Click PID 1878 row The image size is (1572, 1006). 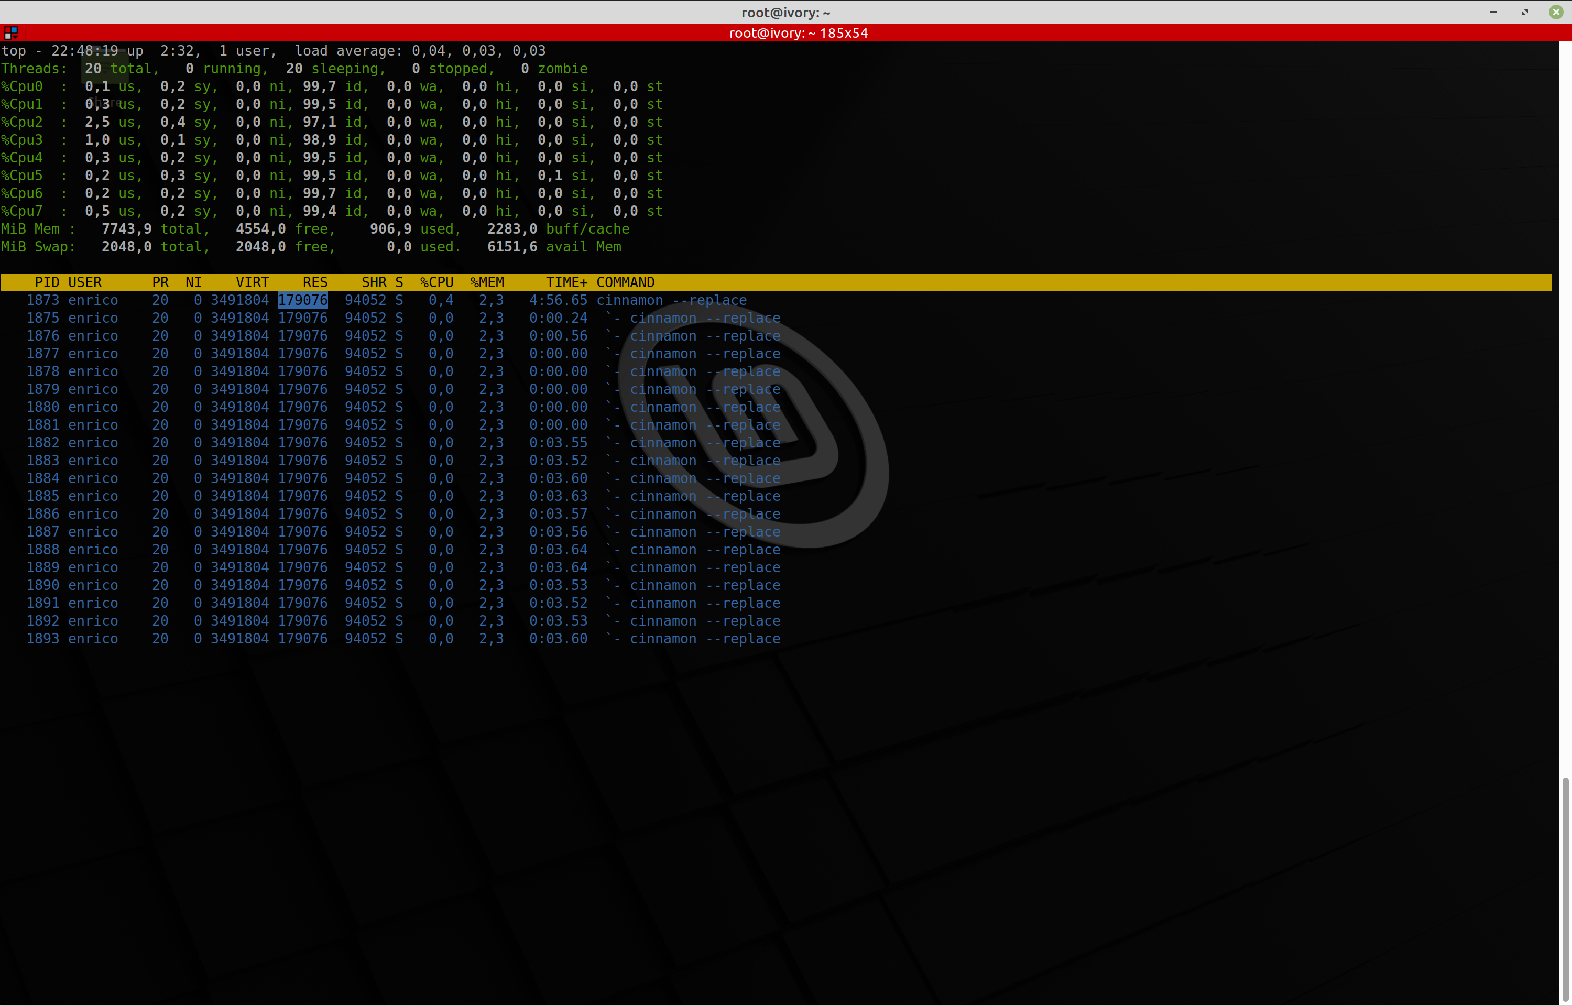tap(403, 371)
